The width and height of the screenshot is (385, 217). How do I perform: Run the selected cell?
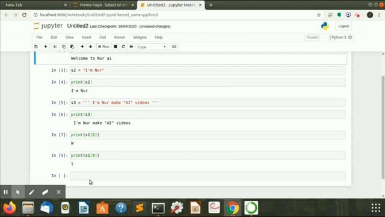pos(103,47)
